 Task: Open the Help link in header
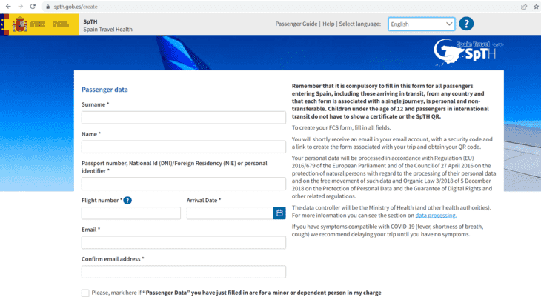[328, 24]
